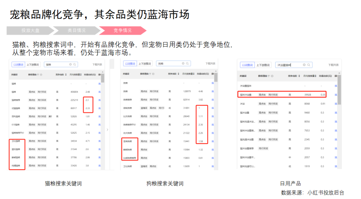Click the 狗粮推荐平价 keyword cell
The width and height of the screenshot is (361, 199).
click(130, 125)
